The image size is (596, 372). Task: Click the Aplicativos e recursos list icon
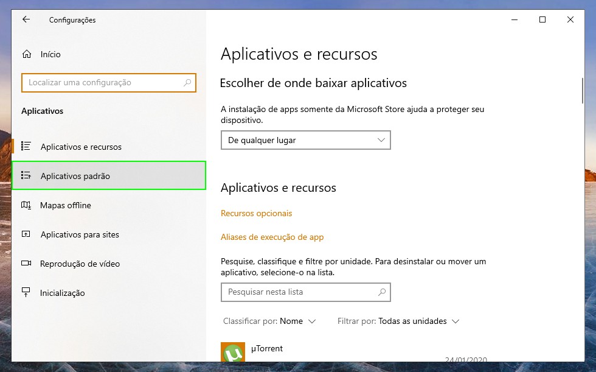(x=26, y=146)
